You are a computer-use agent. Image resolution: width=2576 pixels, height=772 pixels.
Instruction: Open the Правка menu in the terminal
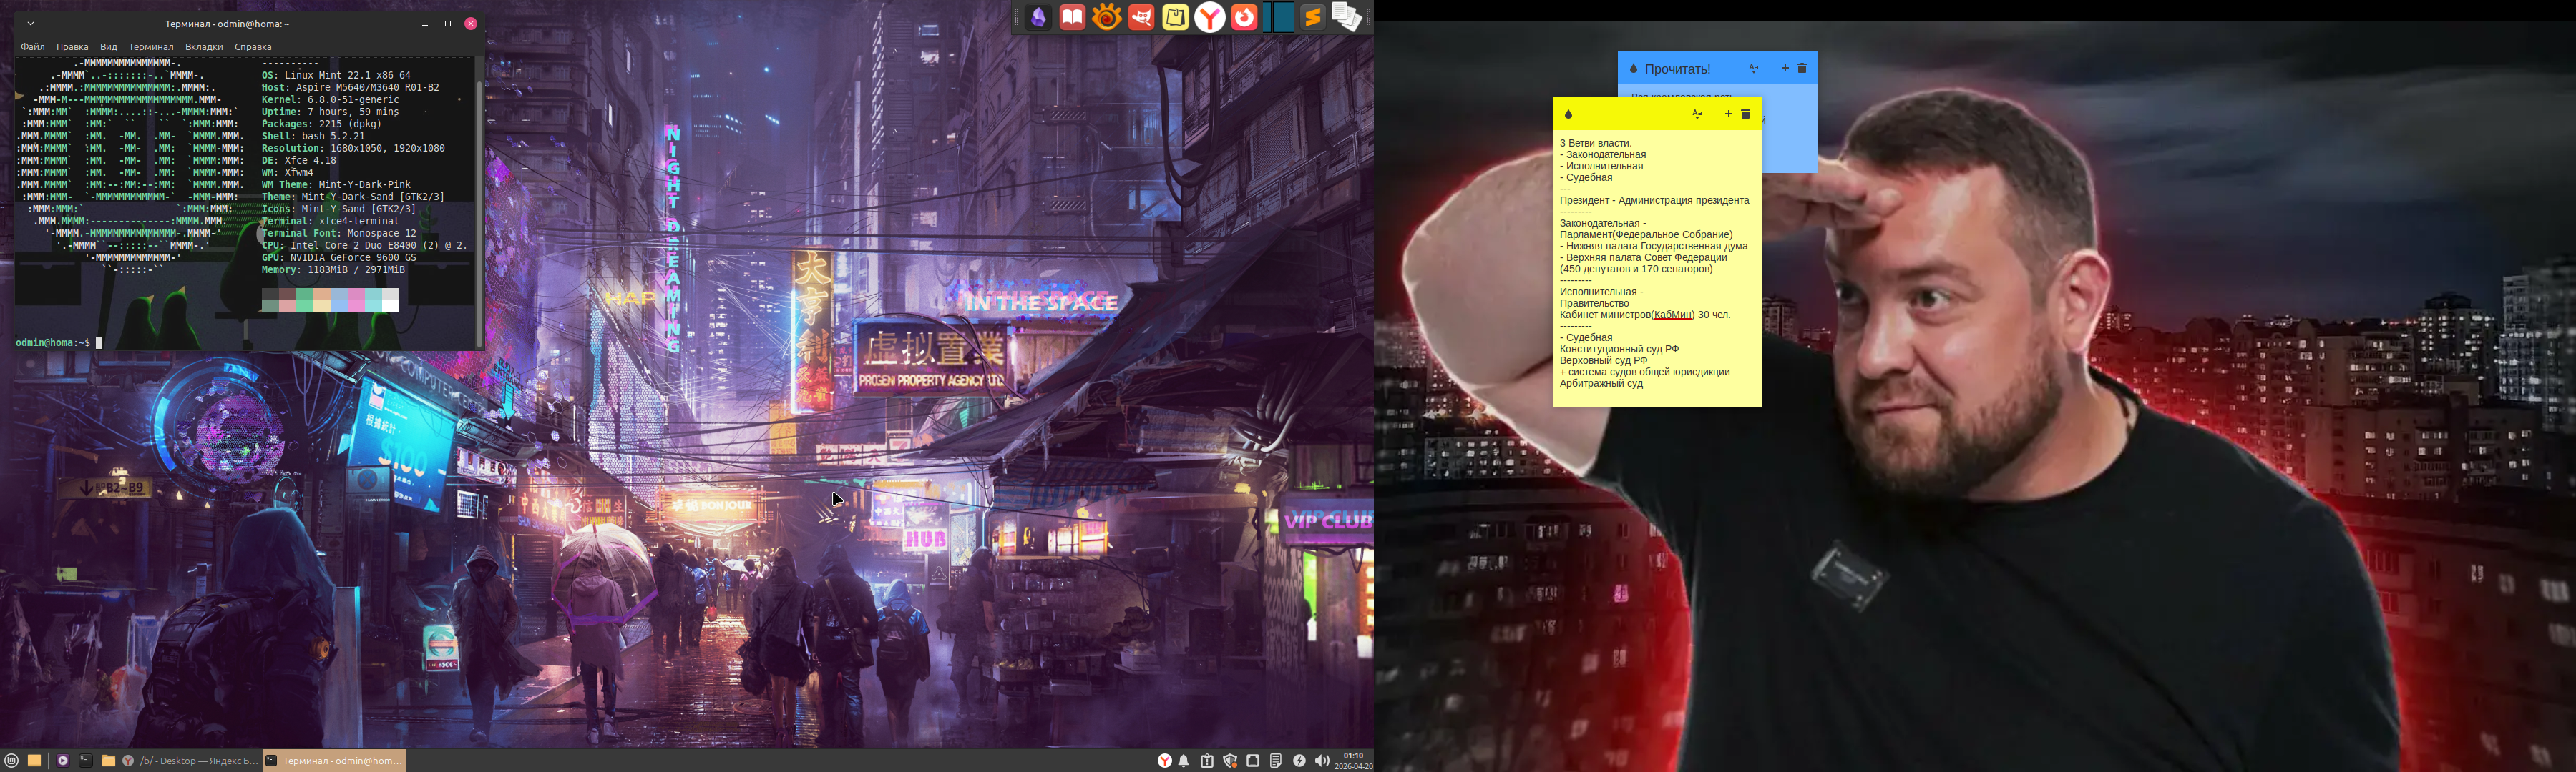(72, 47)
